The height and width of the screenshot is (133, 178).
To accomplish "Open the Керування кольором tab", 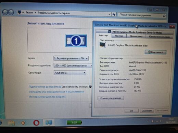I will 160,36.
